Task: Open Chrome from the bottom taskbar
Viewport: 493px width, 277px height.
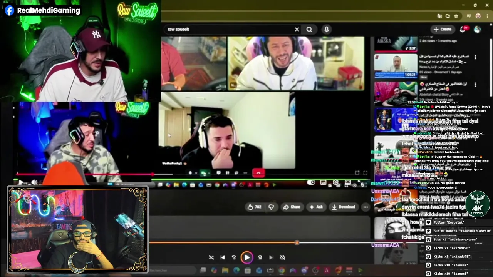Action: [x=282, y=270]
